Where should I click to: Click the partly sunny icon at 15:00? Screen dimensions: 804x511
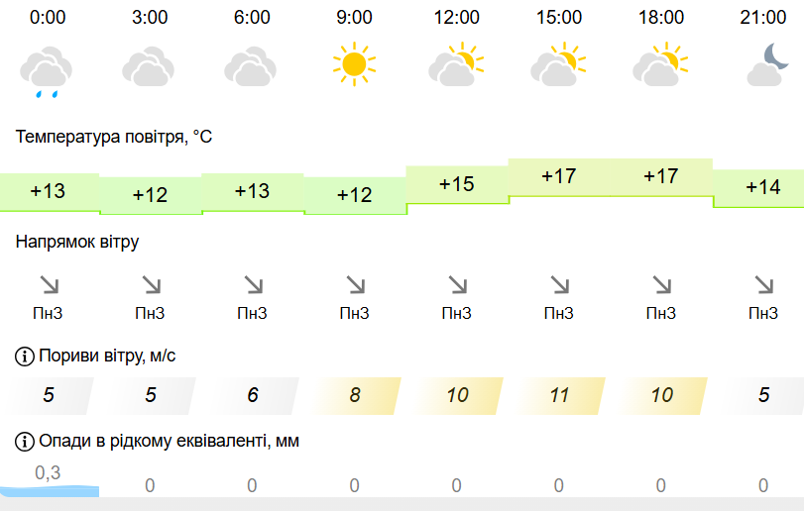click(558, 66)
